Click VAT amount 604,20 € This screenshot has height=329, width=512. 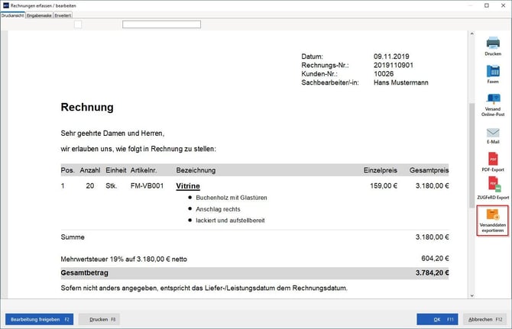pos(435,259)
